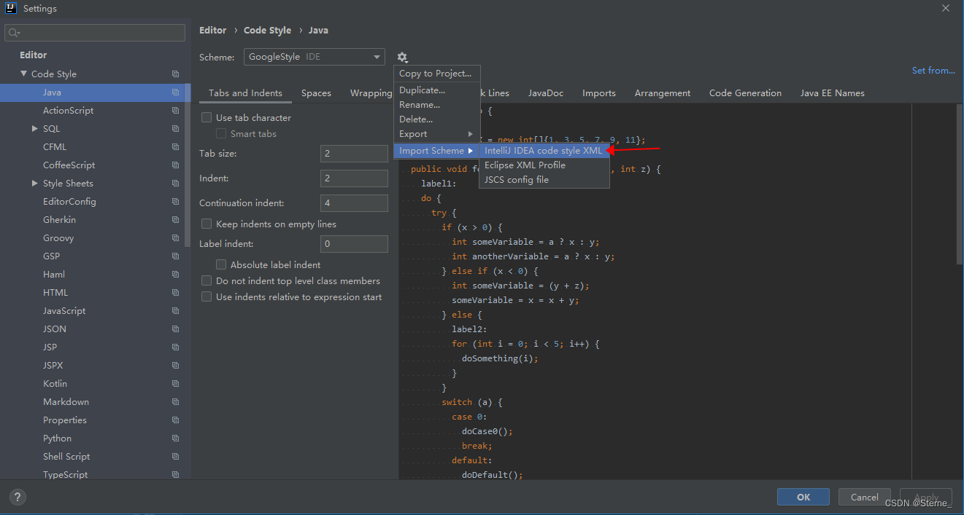Click the copy icon beside HTML
Image resolution: width=964 pixels, height=515 pixels.
click(x=175, y=293)
